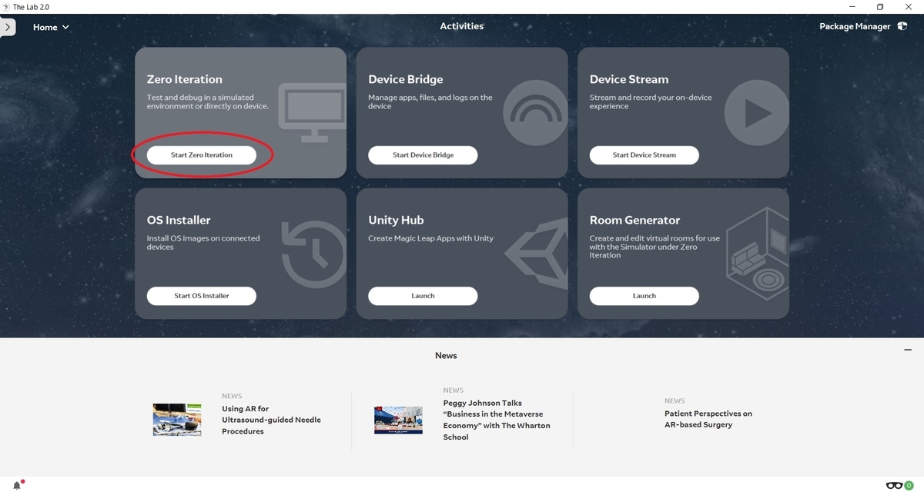This screenshot has width=924, height=495.
Task: Click "Manage apps, files, and logs" description
Action: (430, 101)
